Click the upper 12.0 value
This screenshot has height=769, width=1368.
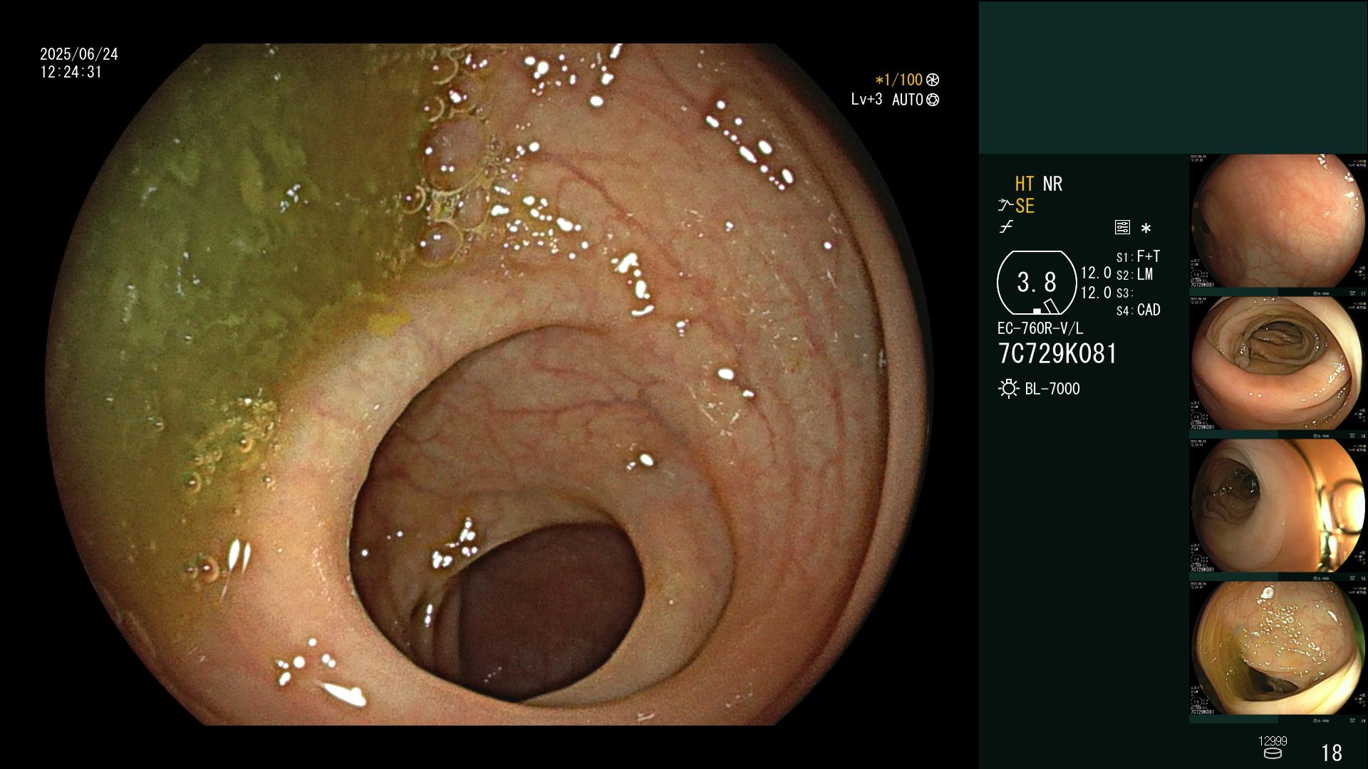click(x=1096, y=273)
